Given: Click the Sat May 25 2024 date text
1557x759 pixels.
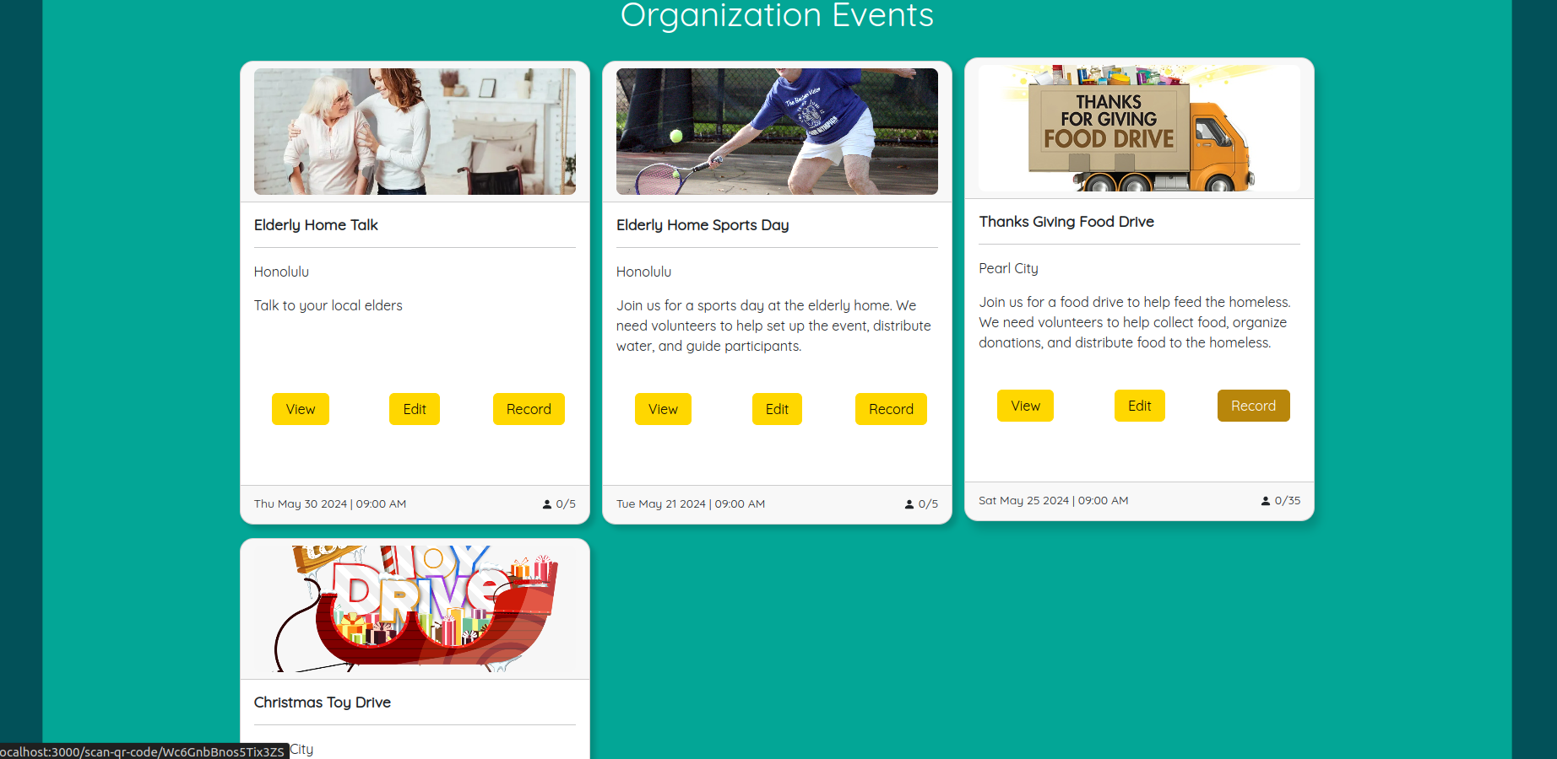Looking at the screenshot, I should point(1023,501).
